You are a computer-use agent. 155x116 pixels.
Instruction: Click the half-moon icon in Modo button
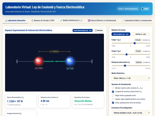pyautogui.click(x=143, y=9)
